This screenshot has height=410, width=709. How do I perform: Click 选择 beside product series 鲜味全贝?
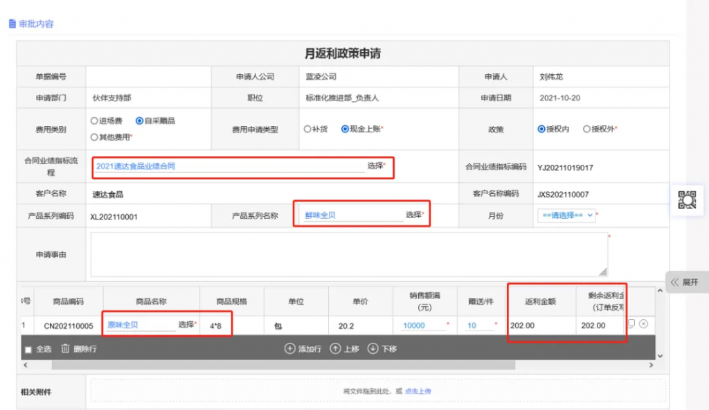pos(413,215)
